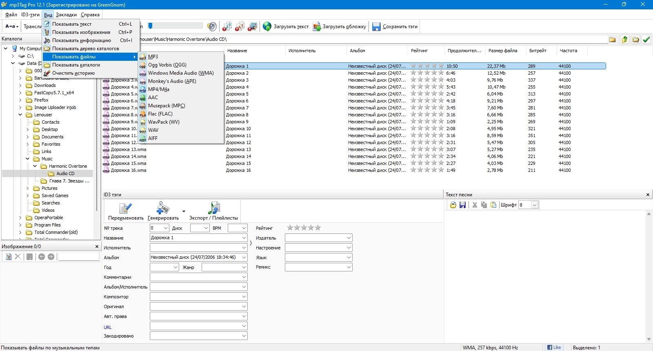Click the copy icon in lyrics panel
The image size is (653, 351).
[x=484, y=205]
